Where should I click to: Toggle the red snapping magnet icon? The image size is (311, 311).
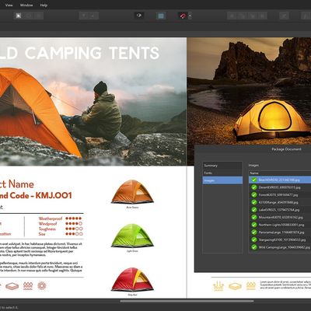click(183, 16)
